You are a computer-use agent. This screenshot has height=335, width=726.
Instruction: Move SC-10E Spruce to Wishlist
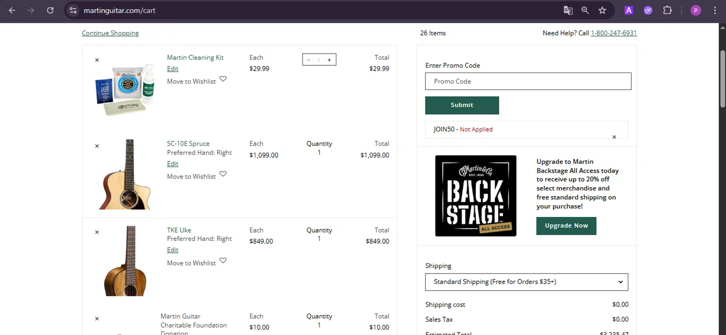[191, 176]
